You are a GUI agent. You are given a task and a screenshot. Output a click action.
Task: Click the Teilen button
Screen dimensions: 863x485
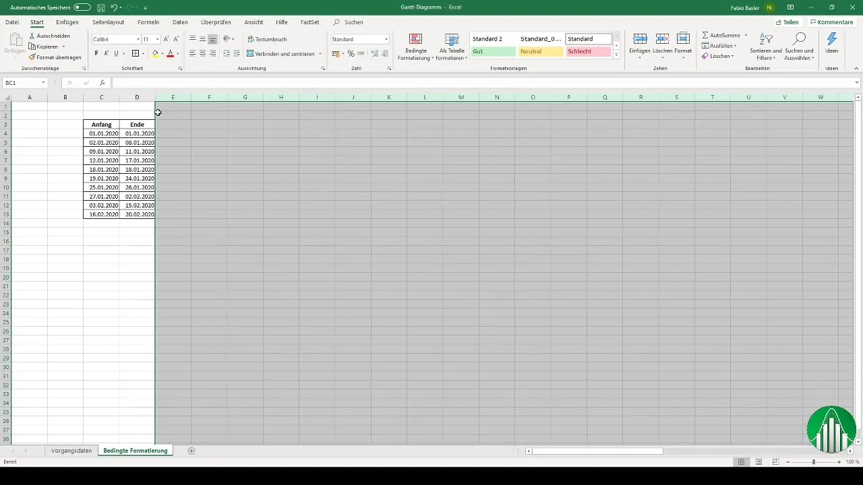coord(787,22)
